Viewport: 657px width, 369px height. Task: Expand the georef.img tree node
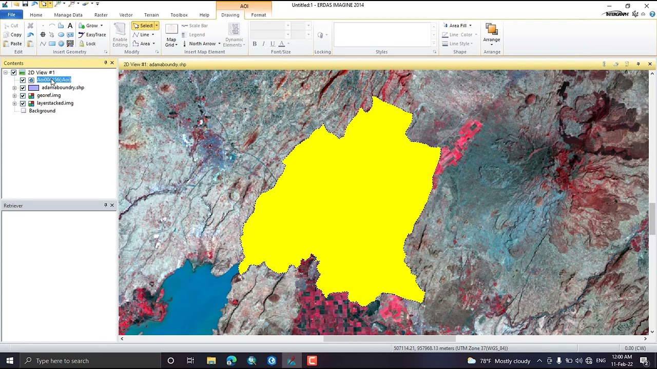click(14, 95)
